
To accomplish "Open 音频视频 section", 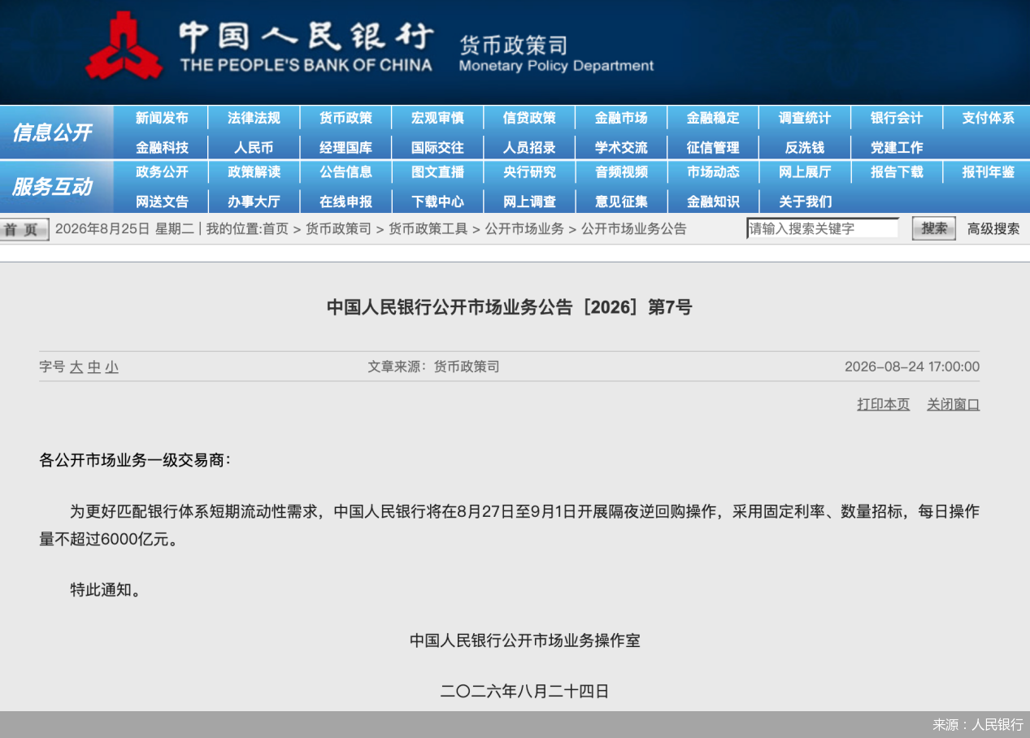I will pyautogui.click(x=621, y=171).
